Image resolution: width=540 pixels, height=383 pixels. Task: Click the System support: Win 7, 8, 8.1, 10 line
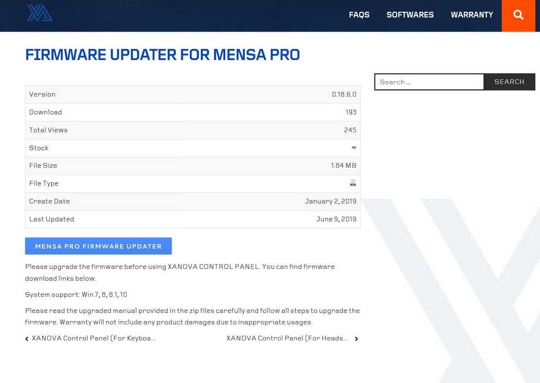(76, 295)
